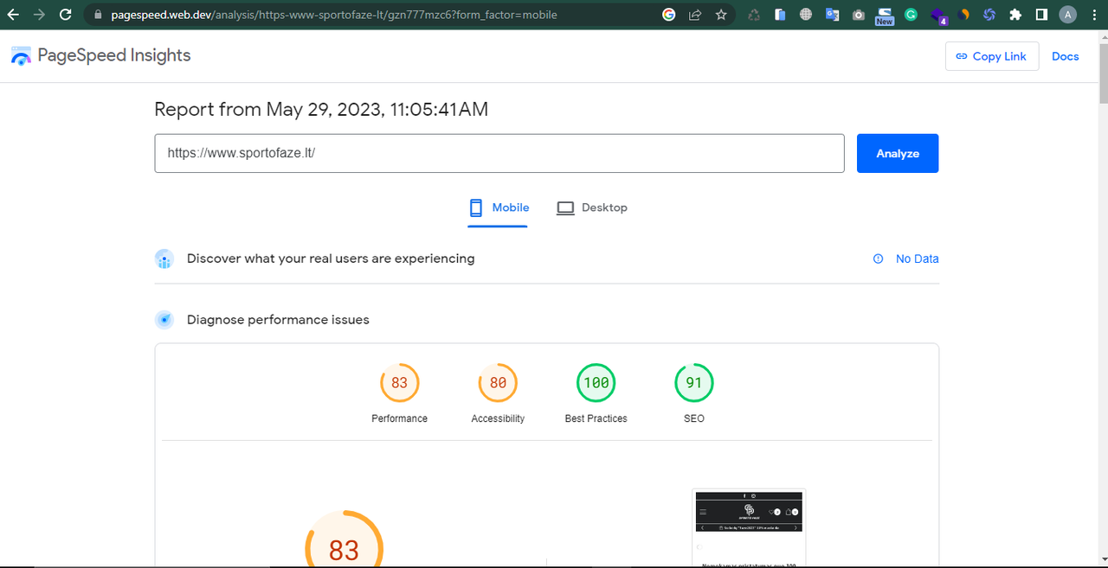
Task: Open the green recycle arrows extension
Action: click(754, 15)
